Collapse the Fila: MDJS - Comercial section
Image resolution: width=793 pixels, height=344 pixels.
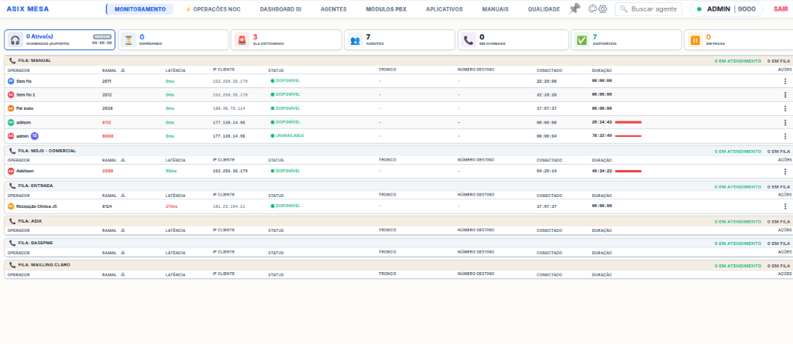398,151
